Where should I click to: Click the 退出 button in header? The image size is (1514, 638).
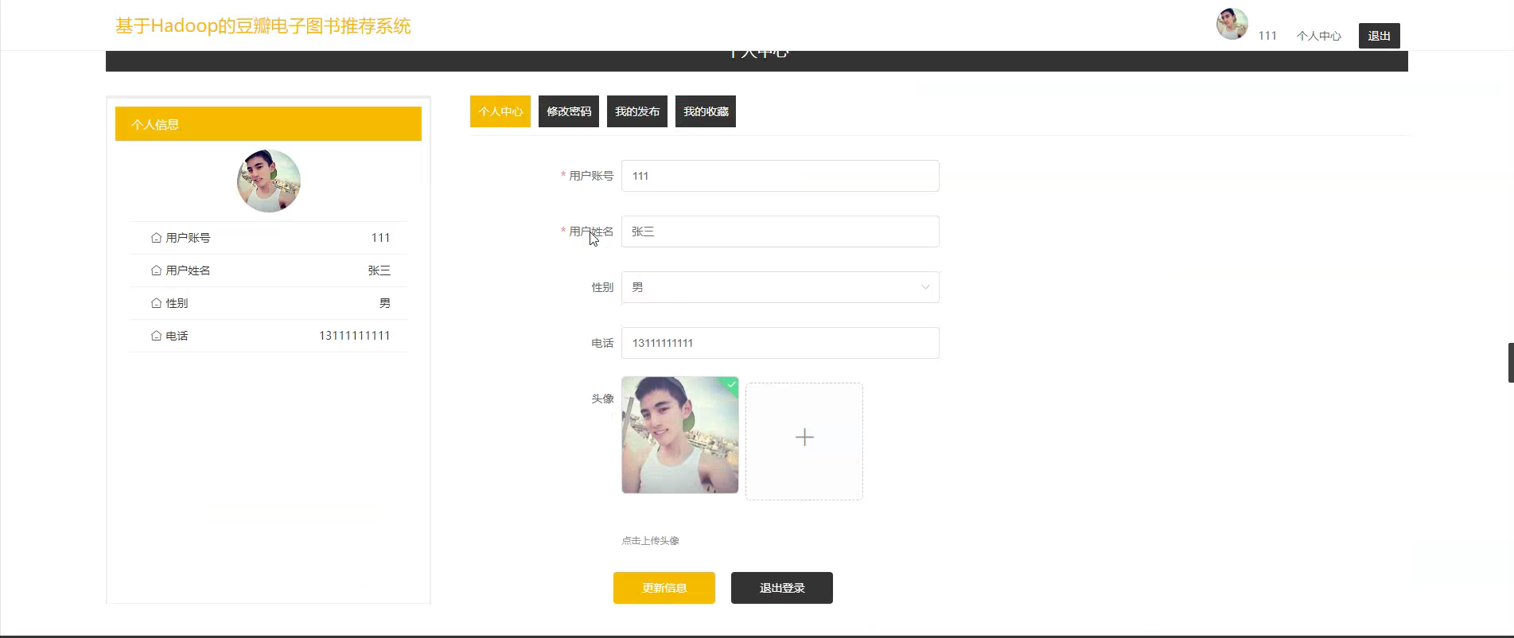click(x=1380, y=36)
